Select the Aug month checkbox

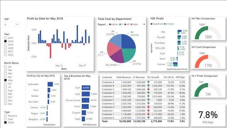6,90
